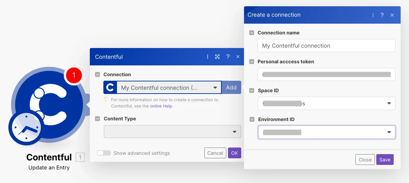409x183 pixels.
Task: Click the Add connection button
Action: 231,87
